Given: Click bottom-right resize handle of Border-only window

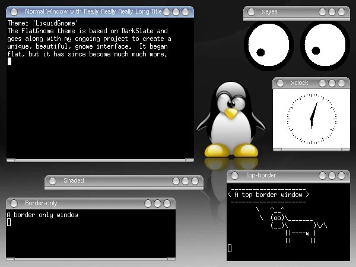Looking at the screenshot, I should tap(171, 259).
